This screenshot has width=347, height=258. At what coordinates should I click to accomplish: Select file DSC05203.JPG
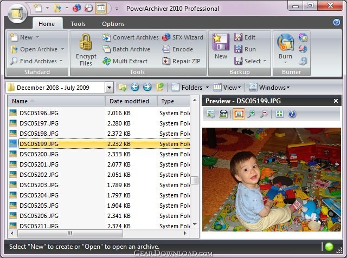click(x=39, y=185)
